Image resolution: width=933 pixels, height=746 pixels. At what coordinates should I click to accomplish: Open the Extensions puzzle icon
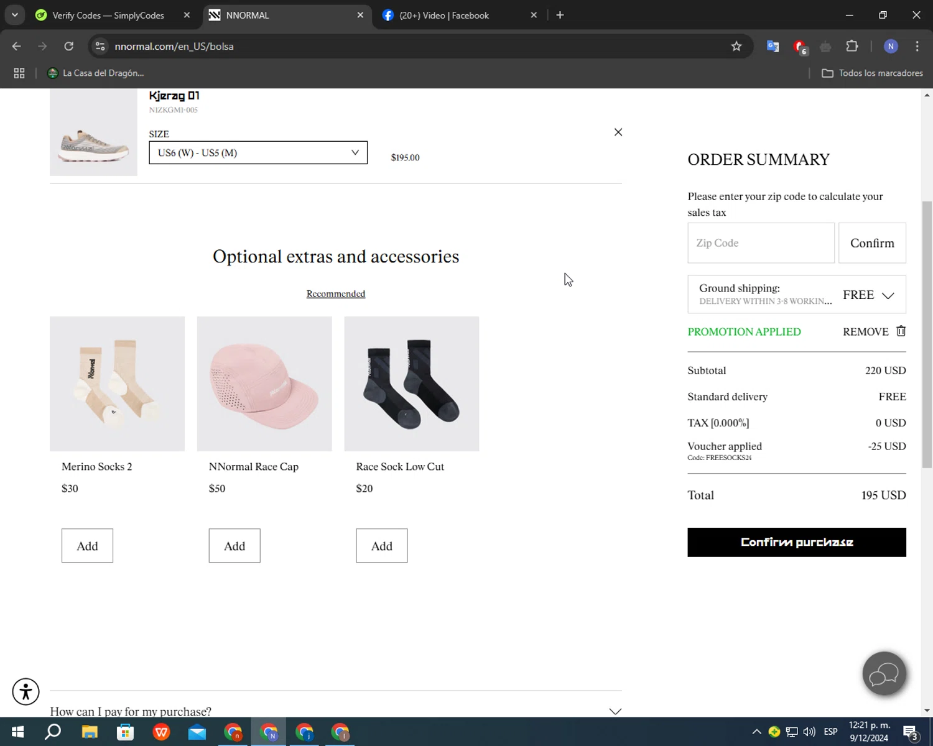[852, 46]
